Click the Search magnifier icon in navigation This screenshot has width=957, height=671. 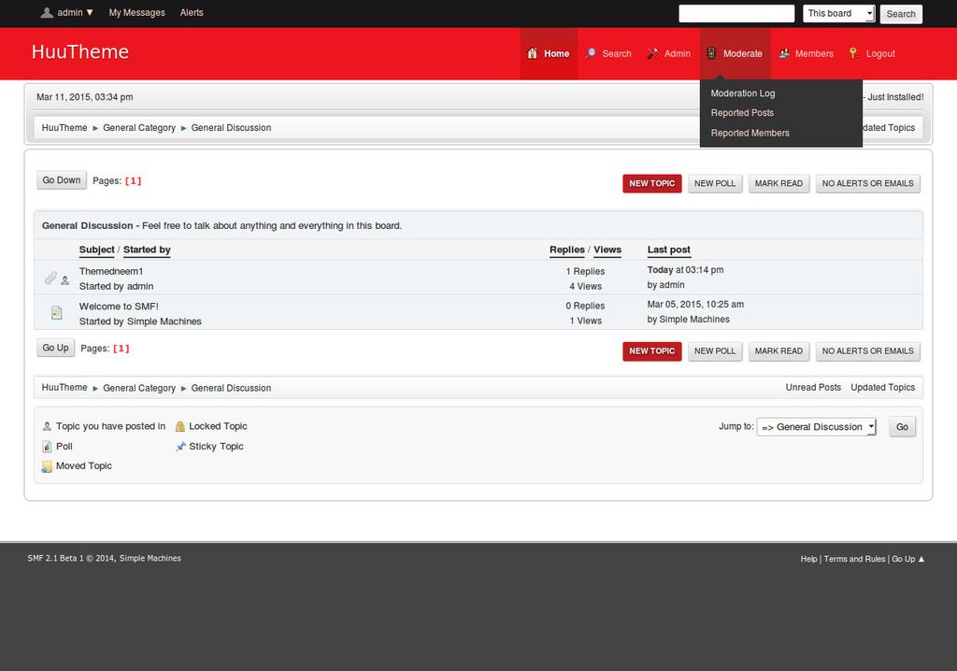click(x=591, y=53)
